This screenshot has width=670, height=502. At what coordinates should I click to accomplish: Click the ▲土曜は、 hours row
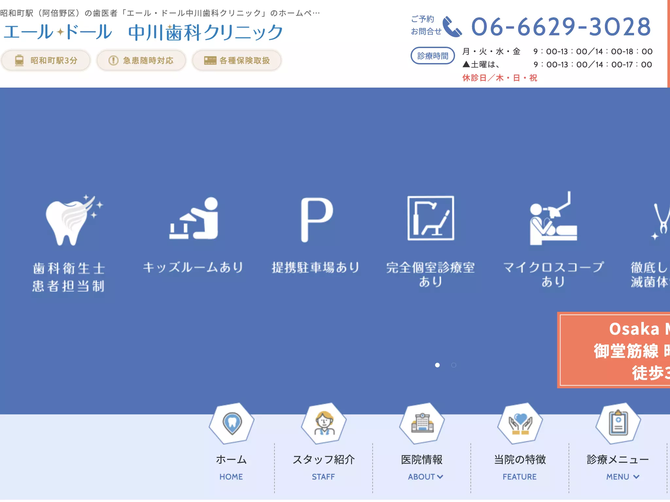(557, 64)
